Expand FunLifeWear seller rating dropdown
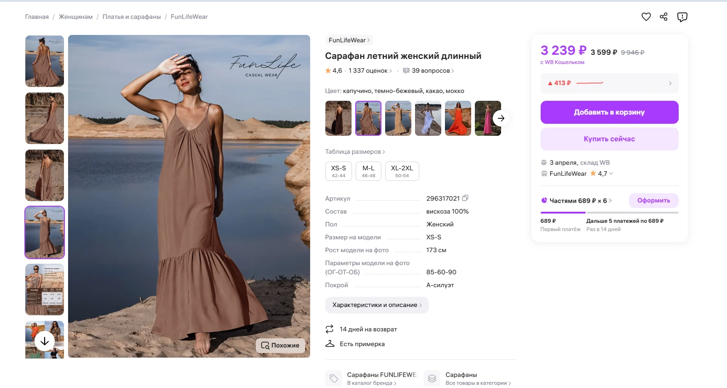This screenshot has height=388, width=727. 611,174
